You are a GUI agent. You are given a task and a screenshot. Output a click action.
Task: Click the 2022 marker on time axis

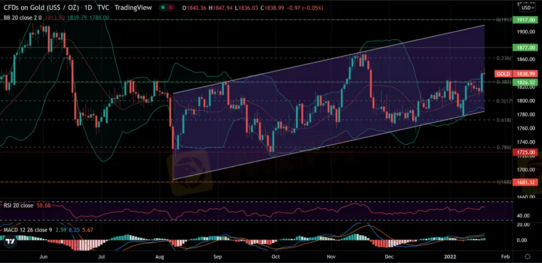(451, 256)
